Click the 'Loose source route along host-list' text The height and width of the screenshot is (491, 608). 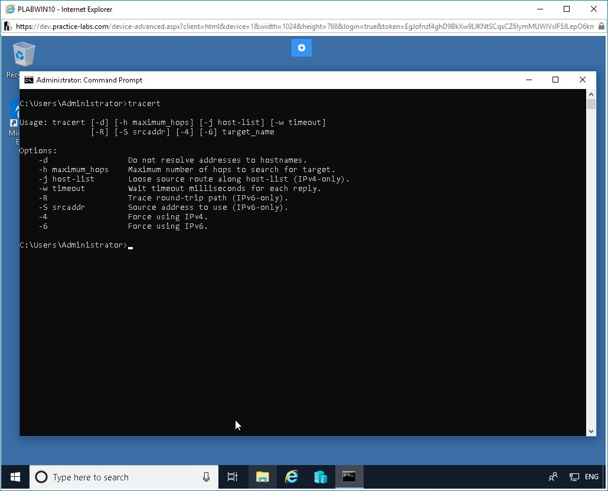click(x=208, y=179)
